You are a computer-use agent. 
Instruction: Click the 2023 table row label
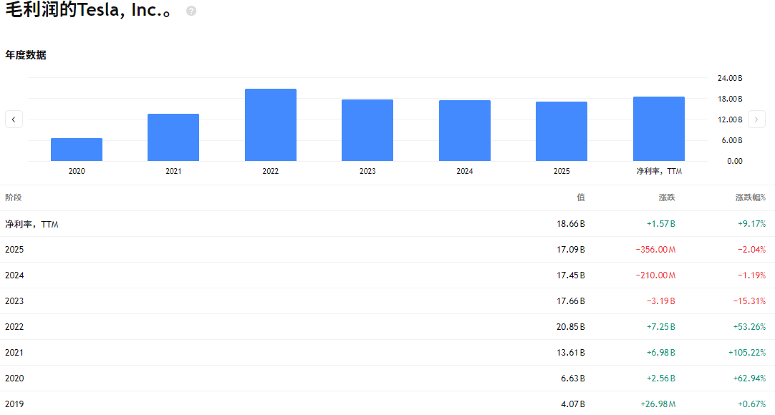14,301
